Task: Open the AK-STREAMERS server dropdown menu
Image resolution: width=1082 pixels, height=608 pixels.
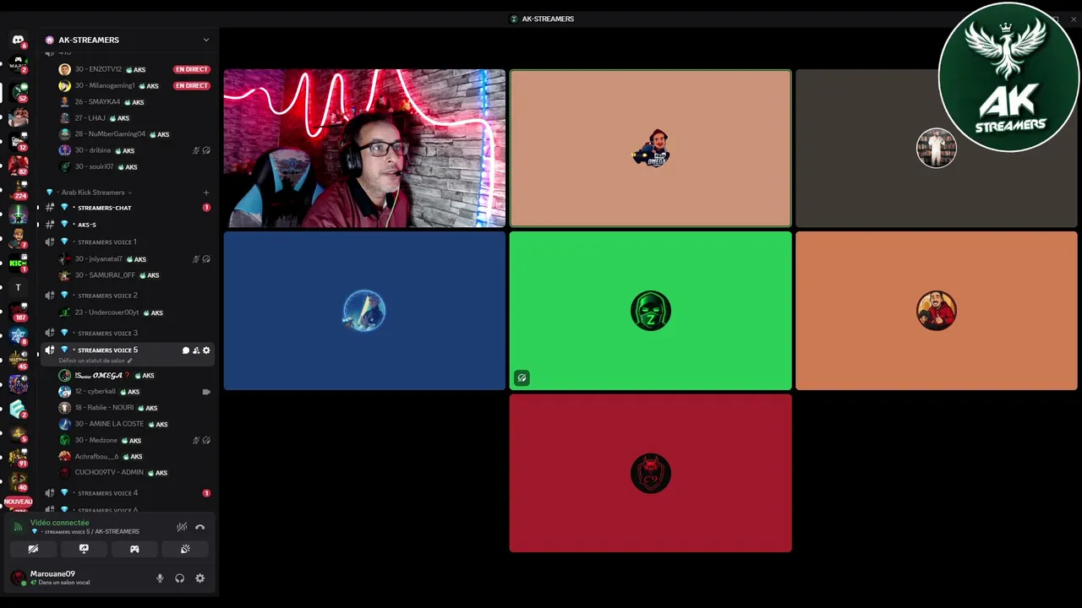Action: [x=206, y=40]
